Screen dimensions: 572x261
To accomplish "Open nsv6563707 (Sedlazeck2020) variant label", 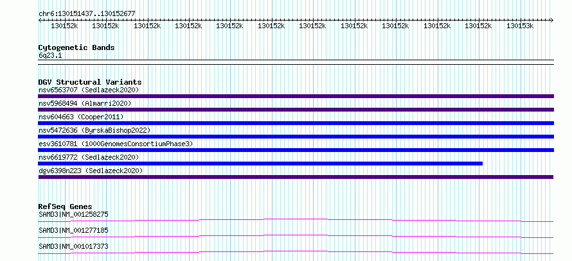I will click(89, 90).
